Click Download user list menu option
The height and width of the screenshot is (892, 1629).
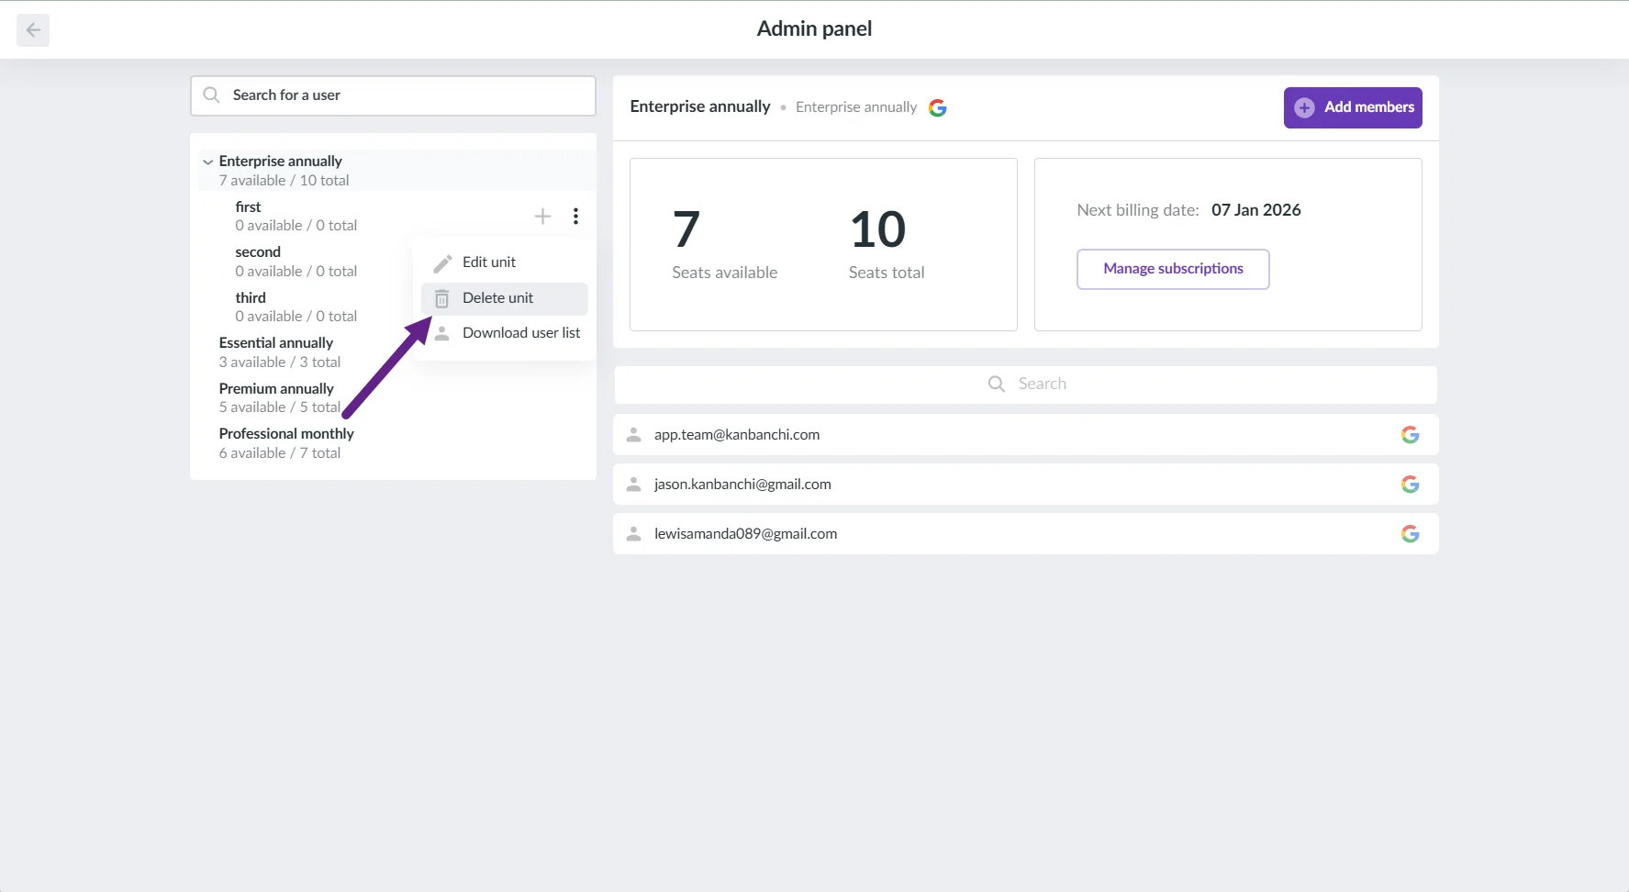520,333
